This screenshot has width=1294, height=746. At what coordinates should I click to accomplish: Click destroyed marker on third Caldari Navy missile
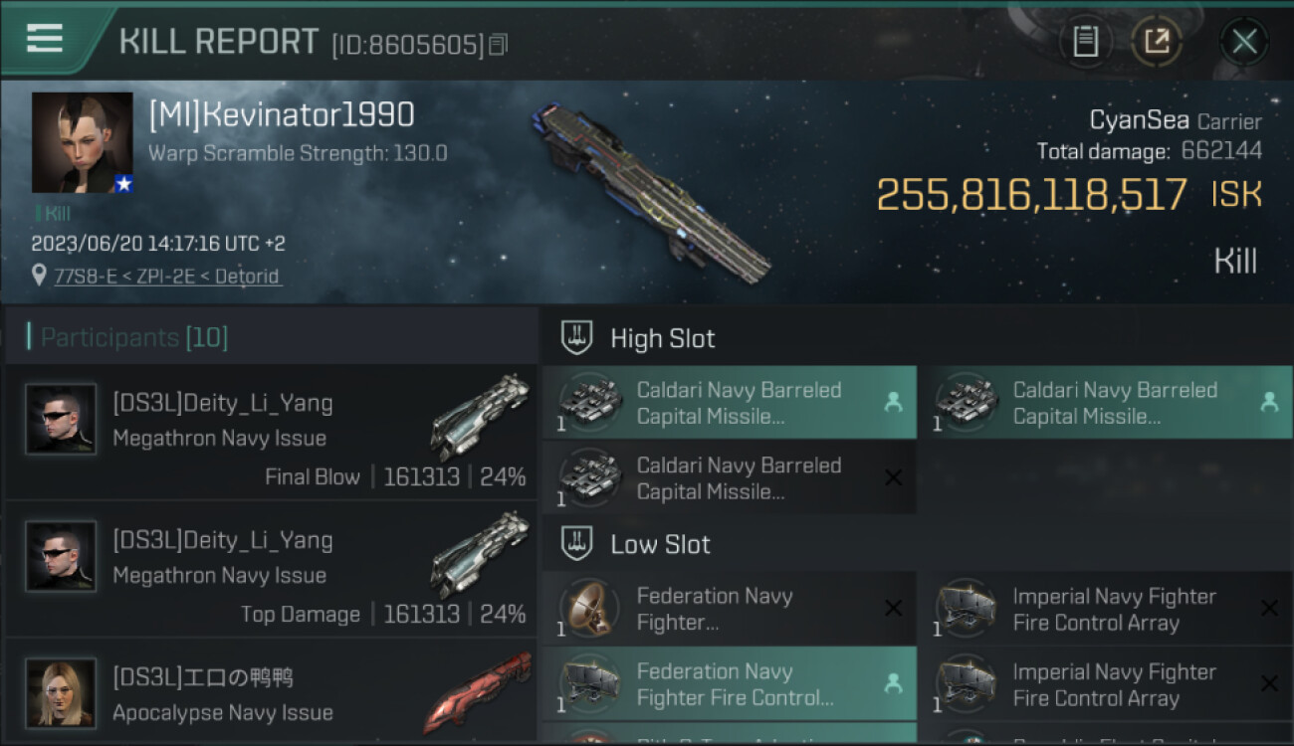893,478
